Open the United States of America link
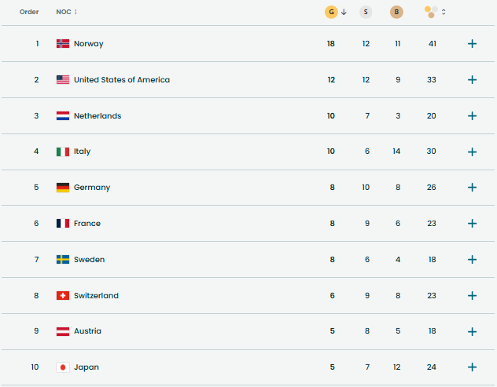Image resolution: width=497 pixels, height=387 pixels. (121, 80)
